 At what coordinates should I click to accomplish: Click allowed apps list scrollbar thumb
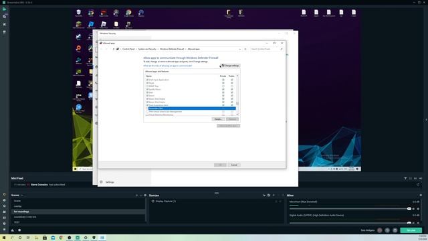tap(237, 104)
